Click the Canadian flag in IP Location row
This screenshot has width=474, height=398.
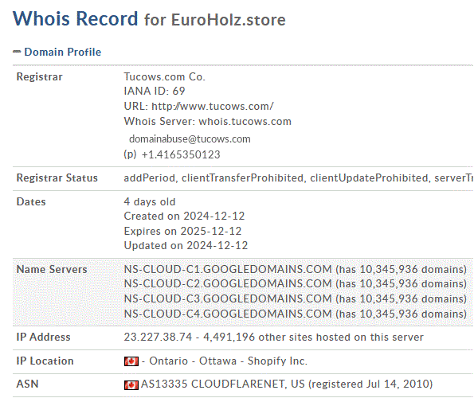tap(131, 361)
